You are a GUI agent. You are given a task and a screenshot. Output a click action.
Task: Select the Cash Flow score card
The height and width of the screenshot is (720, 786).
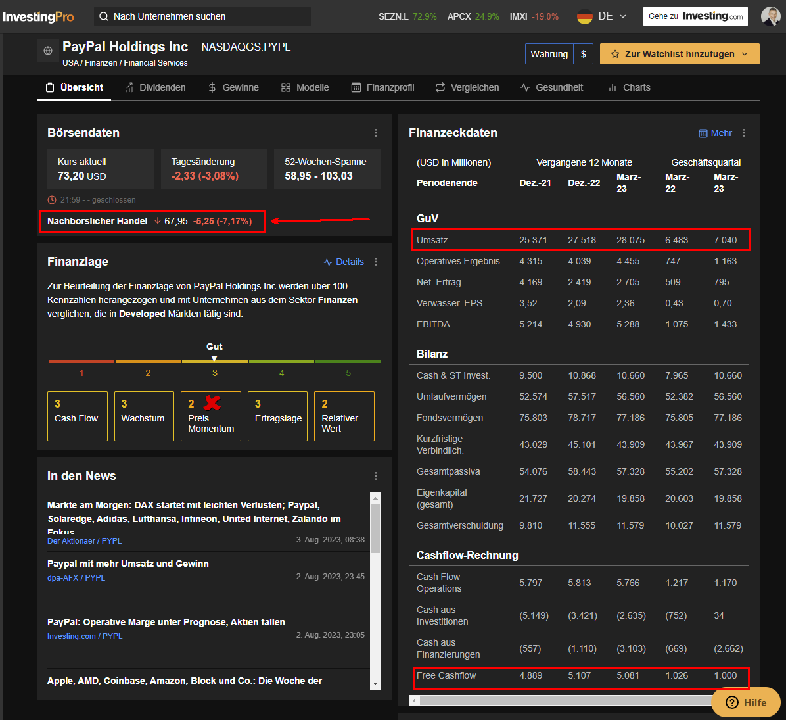(x=77, y=416)
